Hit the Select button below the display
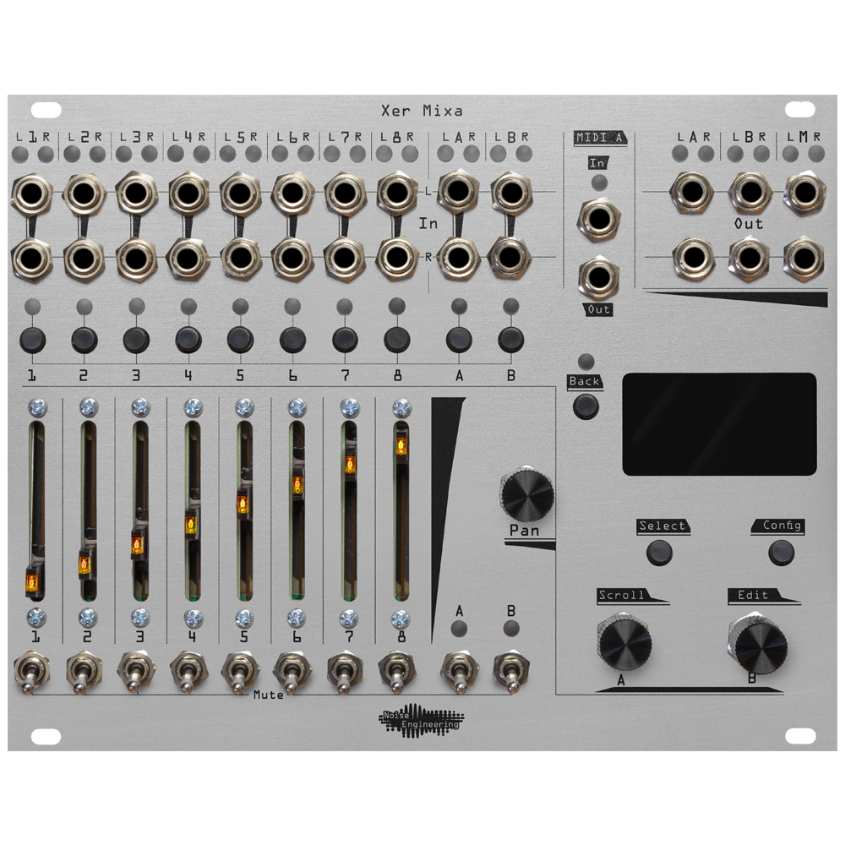This screenshot has height=845, width=845. 659,553
